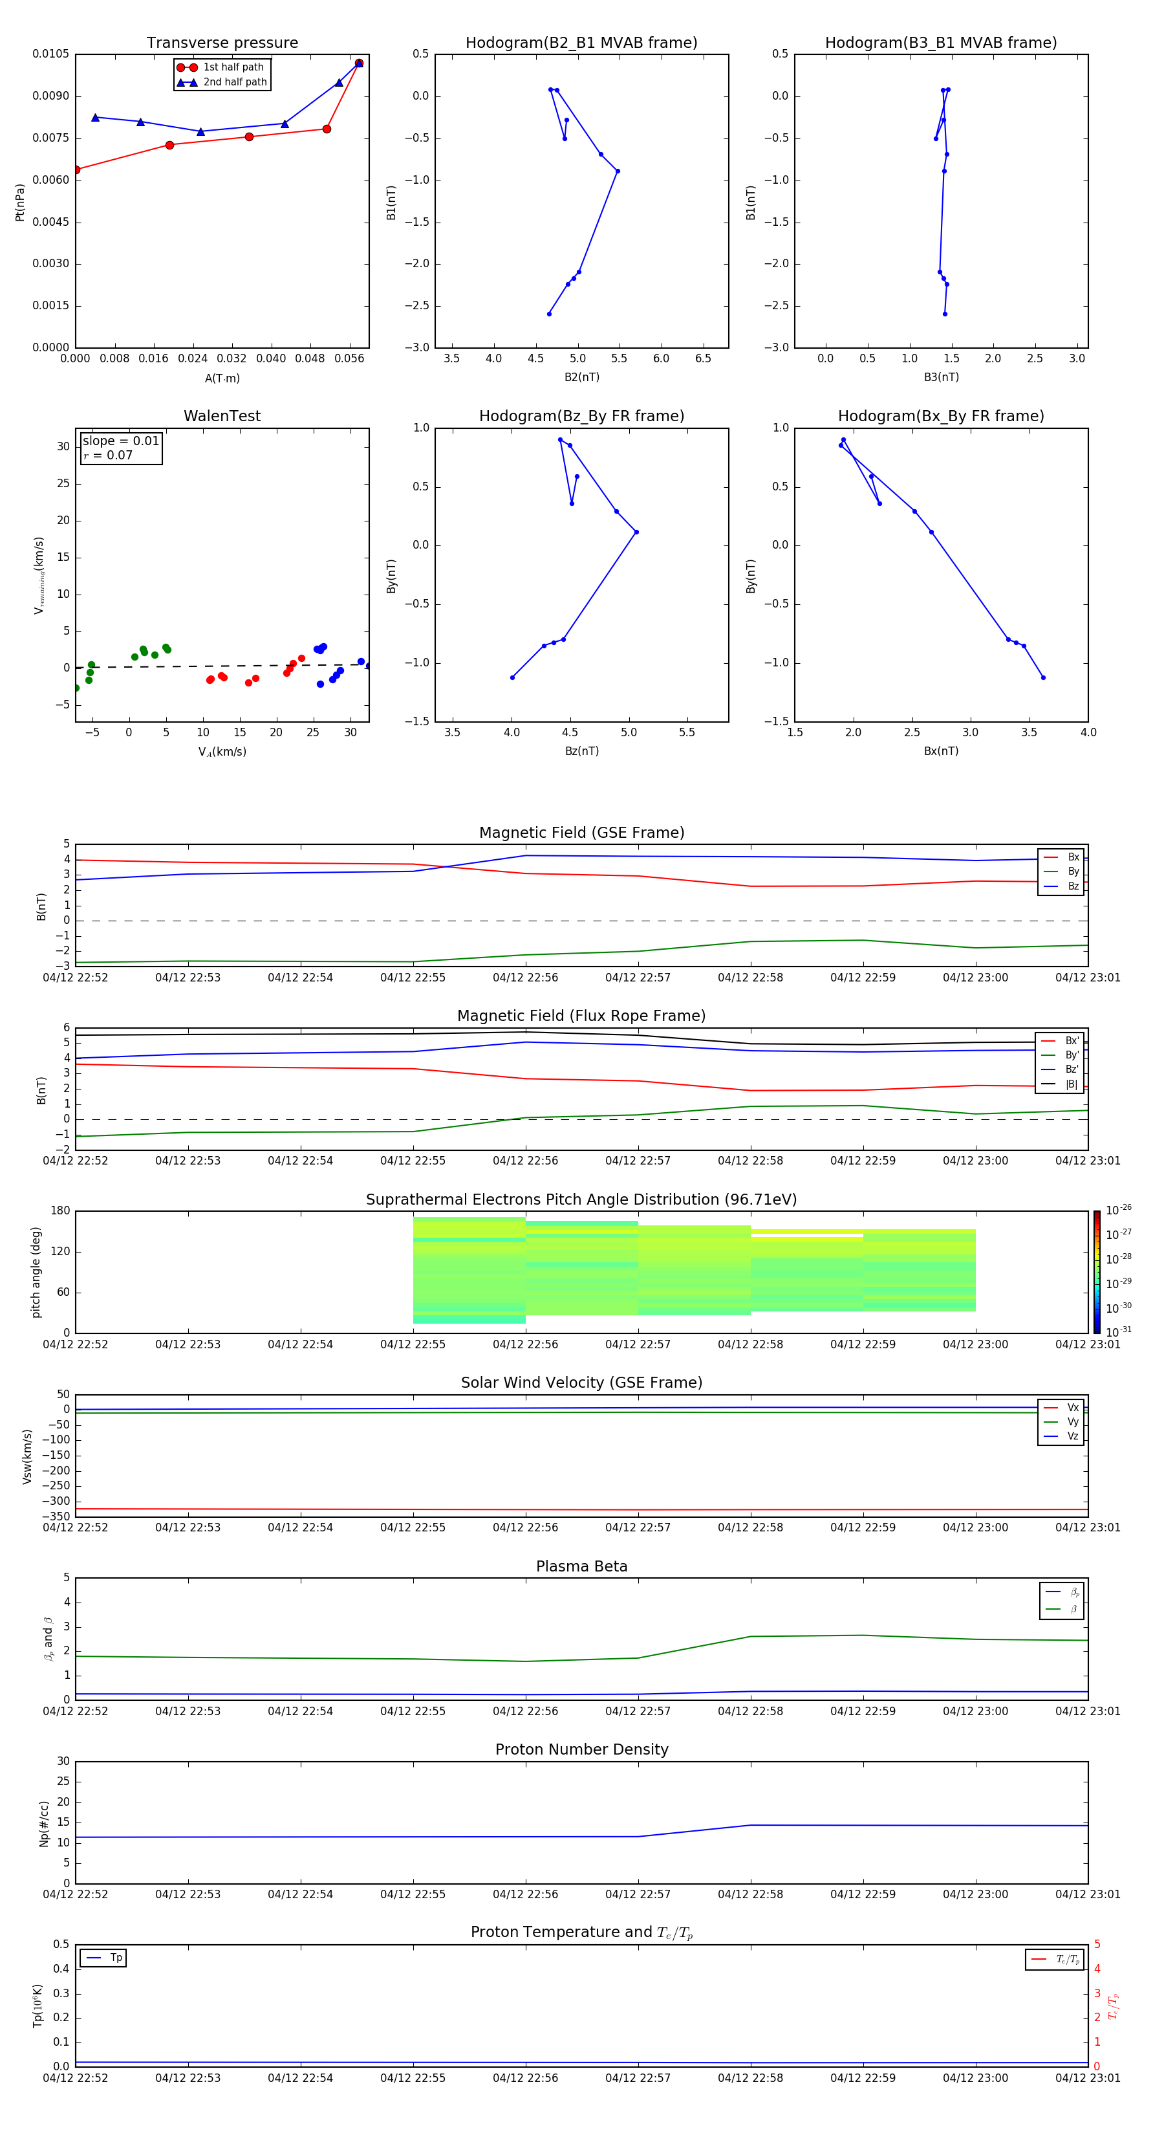Click 'Bx' in the GSE magnetic field legend
The width and height of the screenshot is (1164, 2135).
1073,858
